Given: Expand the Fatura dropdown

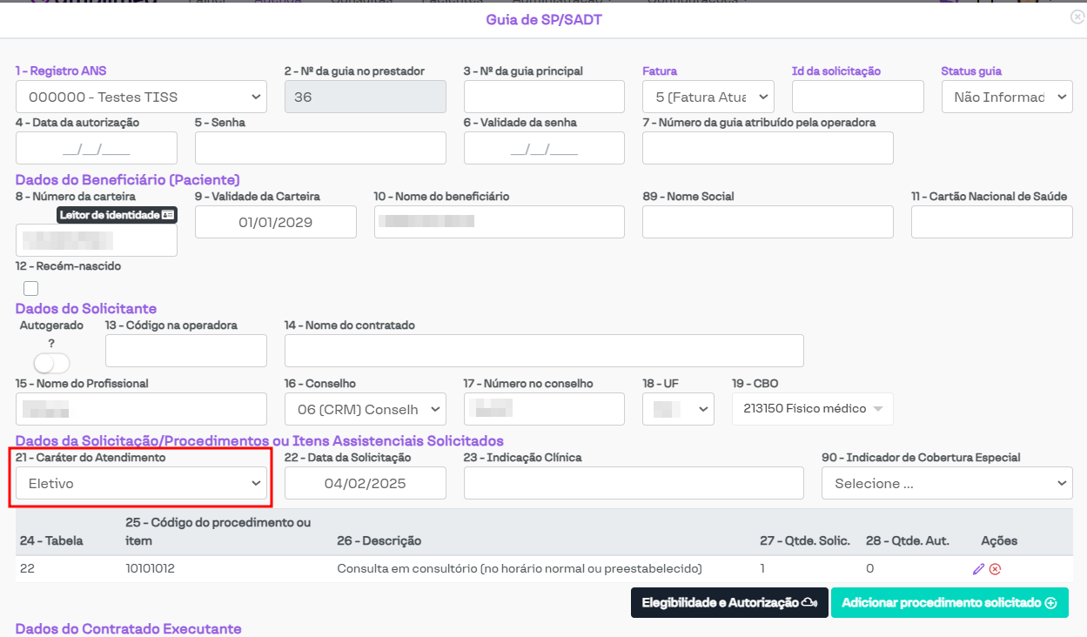Looking at the screenshot, I should click(x=708, y=97).
